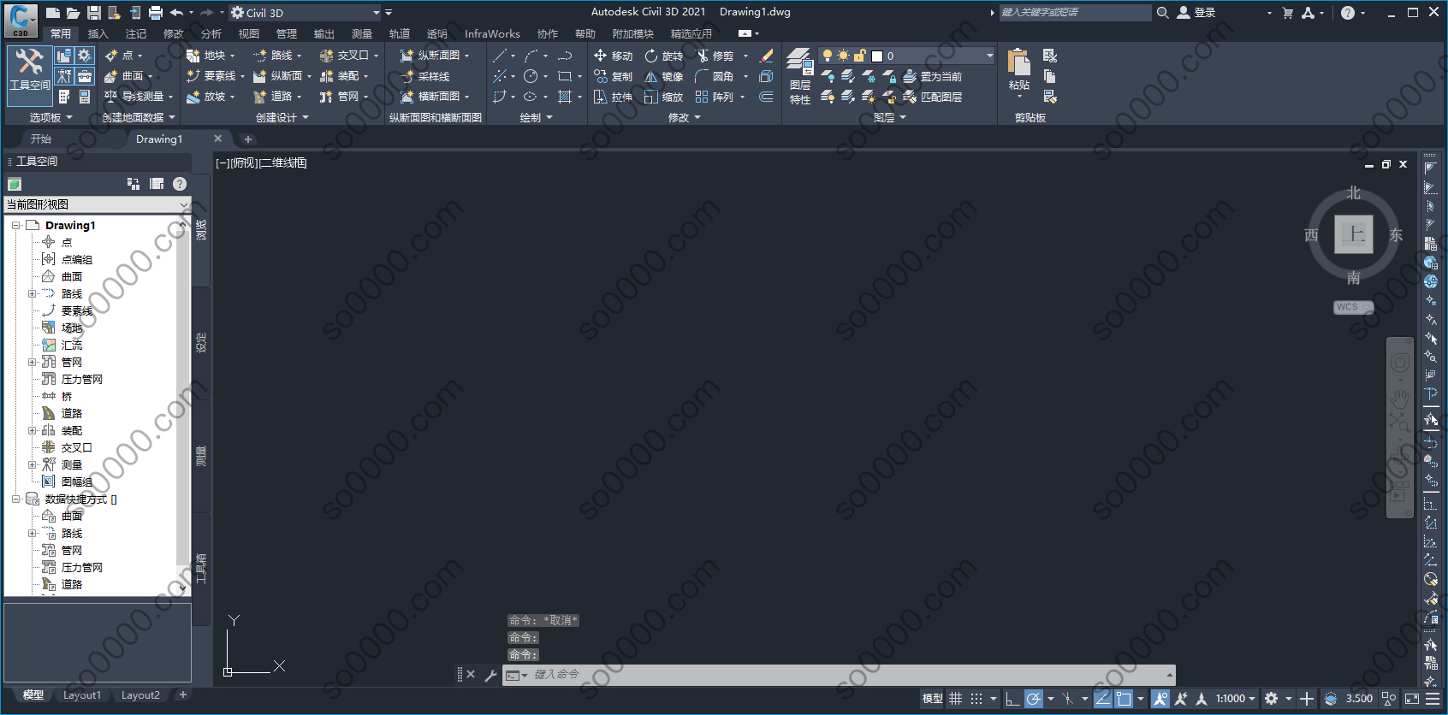This screenshot has height=715, width=1448.
Task: Click the 二维线框 visual style label
Action: coord(283,162)
